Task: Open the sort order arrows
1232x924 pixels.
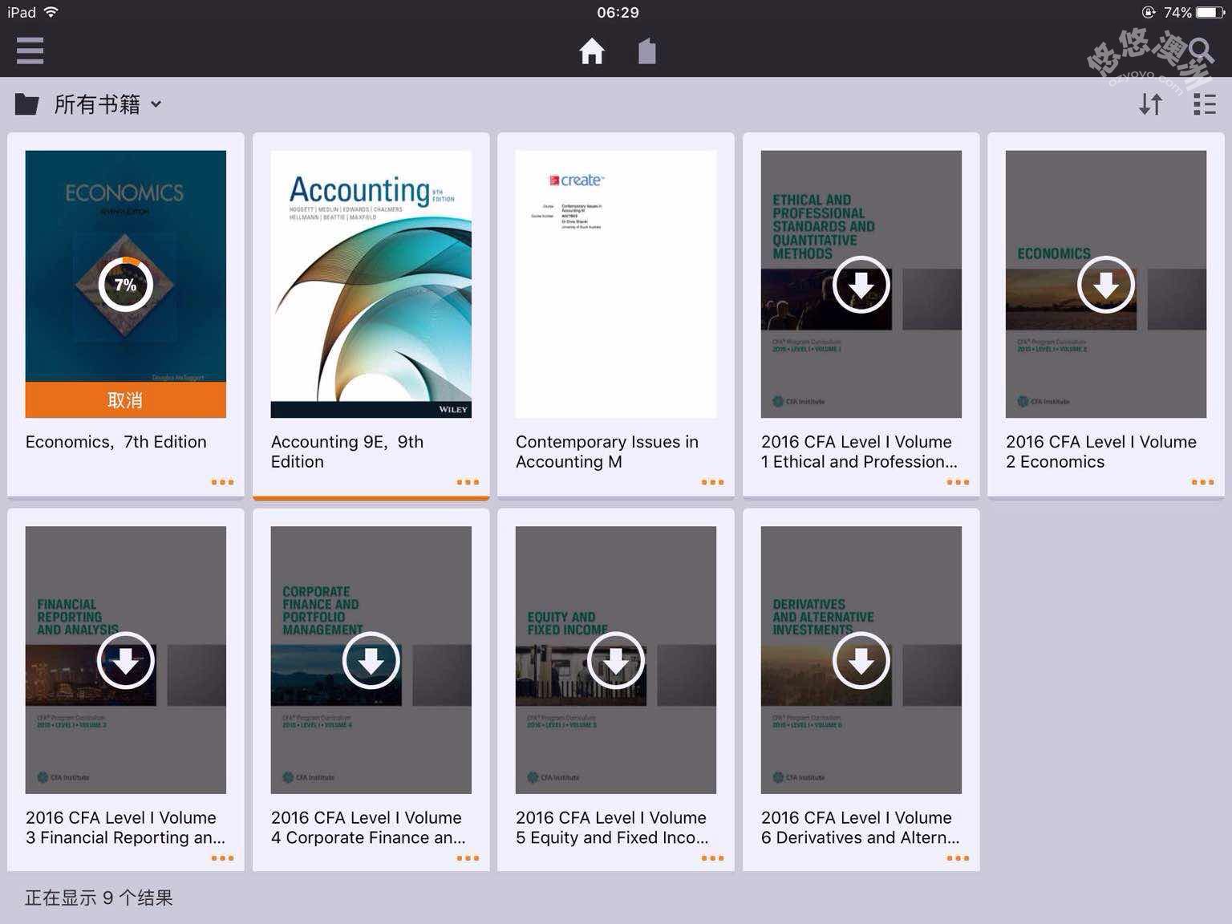Action: click(x=1151, y=104)
